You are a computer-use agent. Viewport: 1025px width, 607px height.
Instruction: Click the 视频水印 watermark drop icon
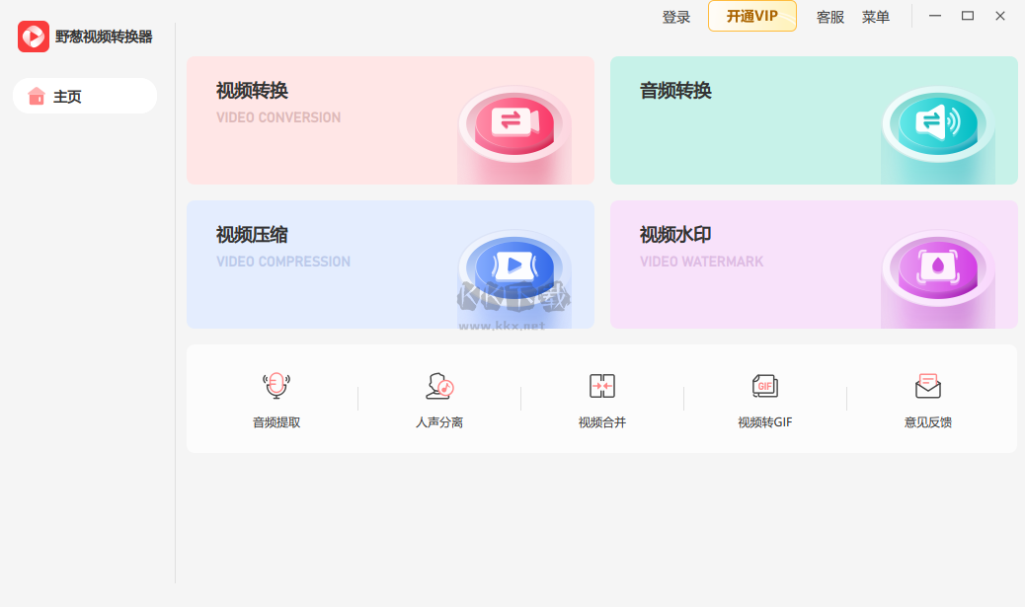tap(938, 267)
